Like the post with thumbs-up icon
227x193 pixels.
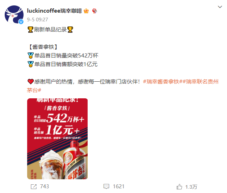[x=179, y=186]
